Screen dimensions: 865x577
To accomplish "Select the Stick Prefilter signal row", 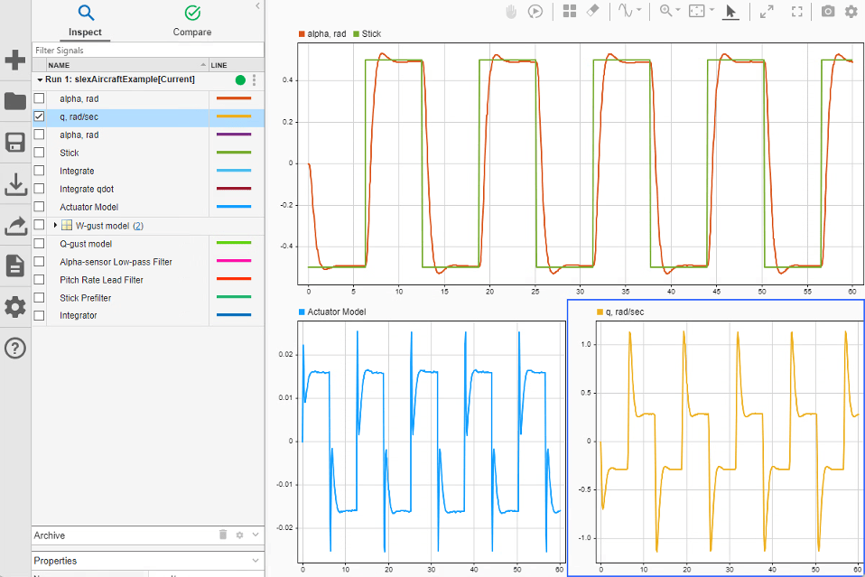I will tap(148, 297).
